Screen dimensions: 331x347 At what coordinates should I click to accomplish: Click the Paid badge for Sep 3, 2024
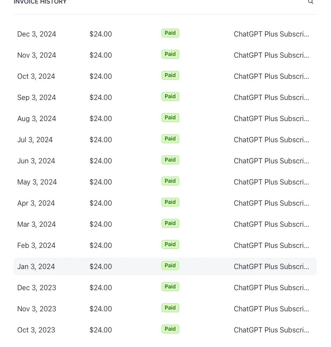point(170,96)
